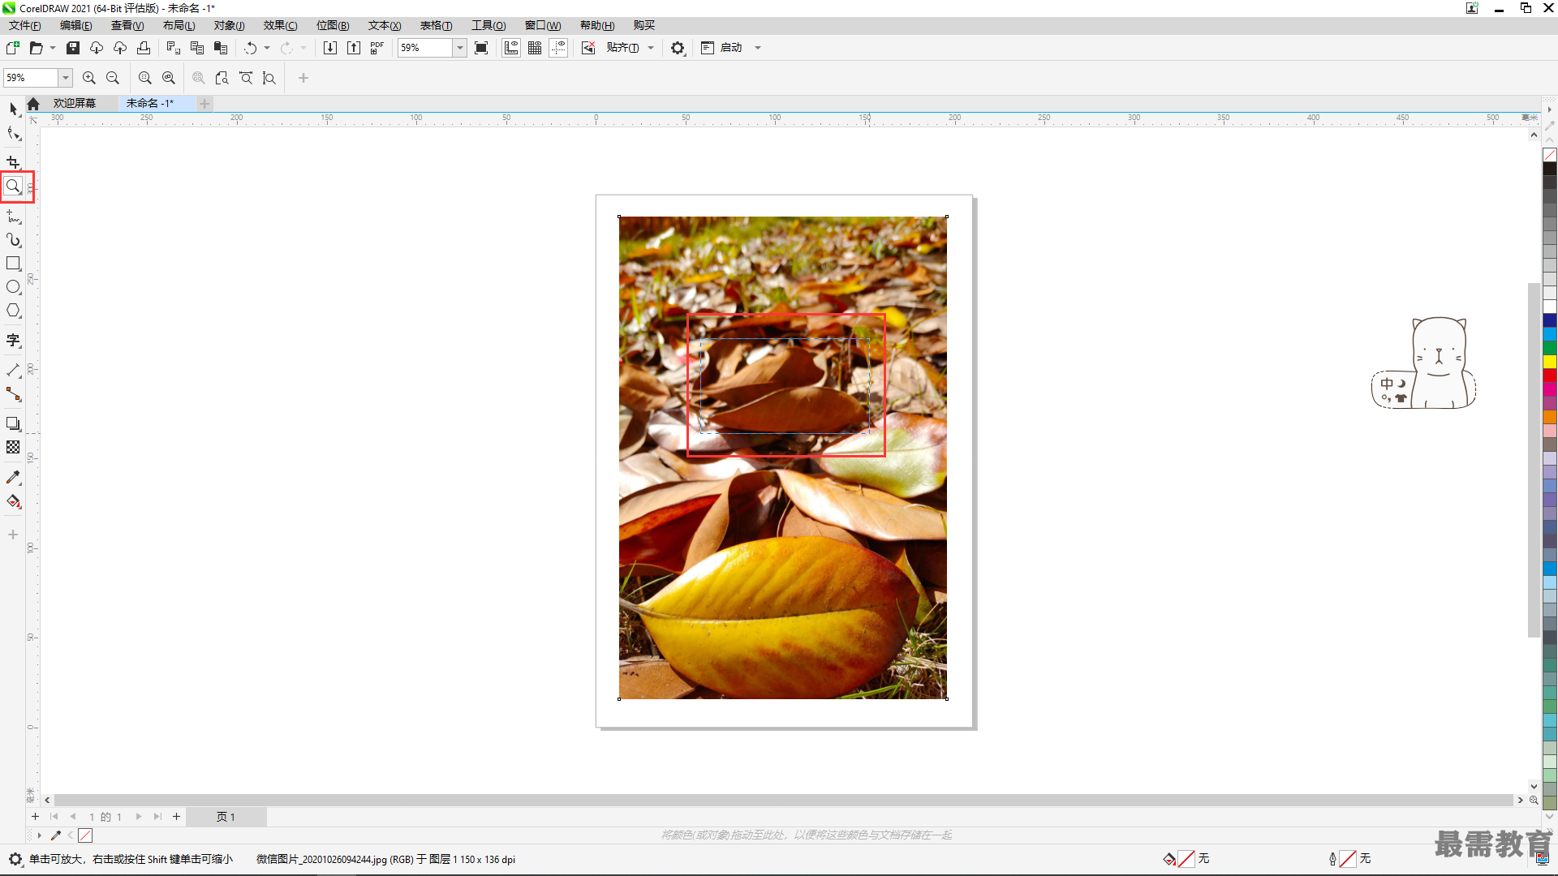This screenshot has height=876, width=1558.
Task: Publish to PDF
Action: (x=377, y=48)
